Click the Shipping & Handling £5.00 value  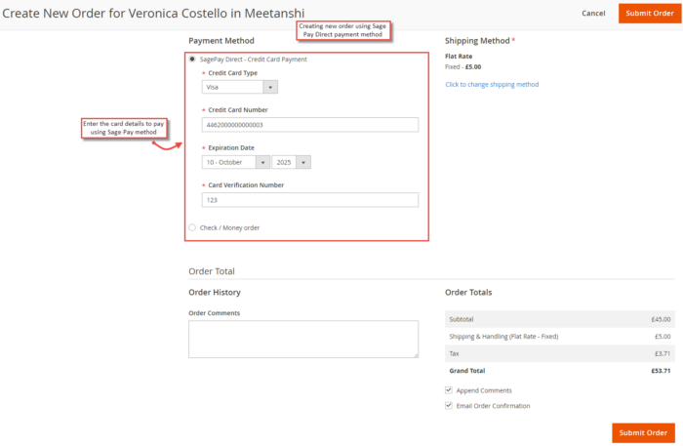point(663,337)
